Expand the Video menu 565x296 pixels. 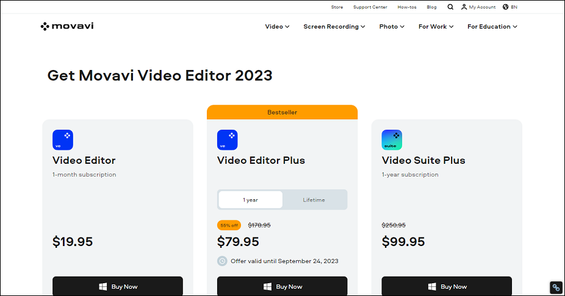pos(277,27)
